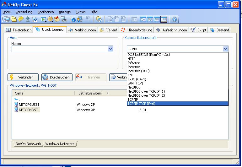This screenshot has width=242, height=167.
Task: Click the gear Execute Command toolbar icon
Action: click(50, 19)
